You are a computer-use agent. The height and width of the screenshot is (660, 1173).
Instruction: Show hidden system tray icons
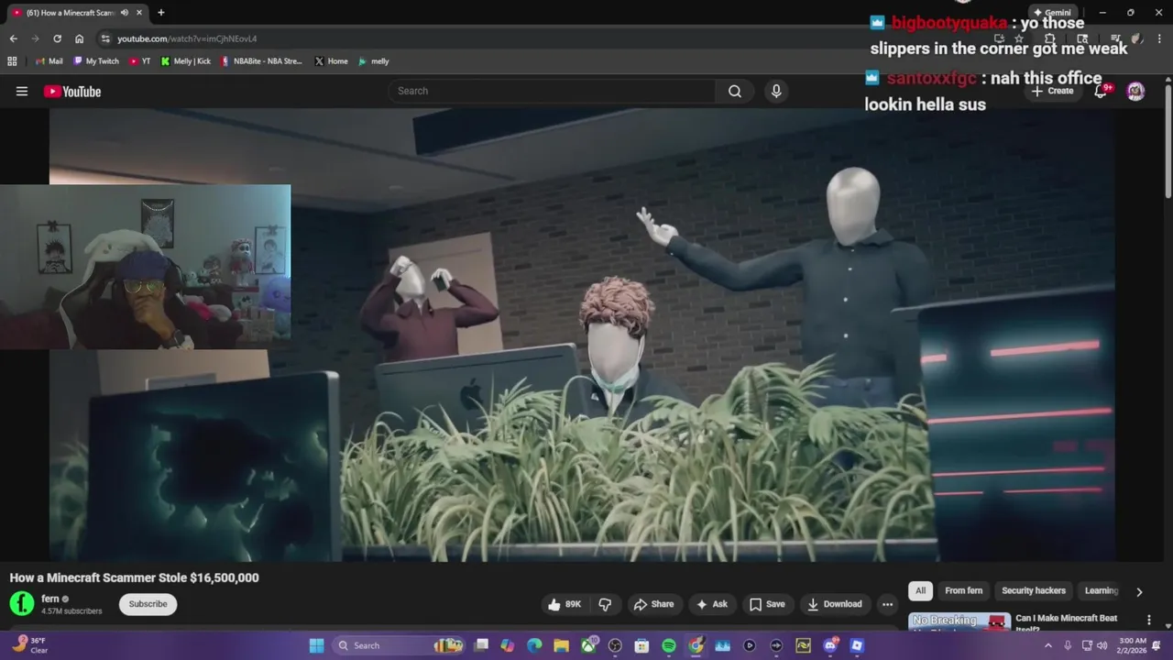coord(1048,645)
